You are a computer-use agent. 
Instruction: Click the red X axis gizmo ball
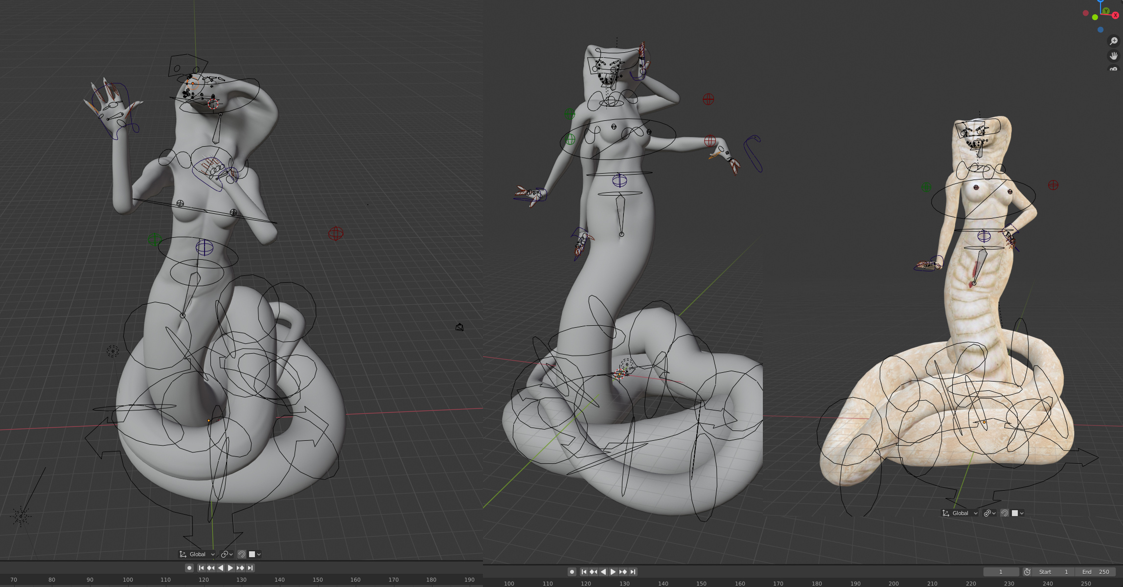1116,16
